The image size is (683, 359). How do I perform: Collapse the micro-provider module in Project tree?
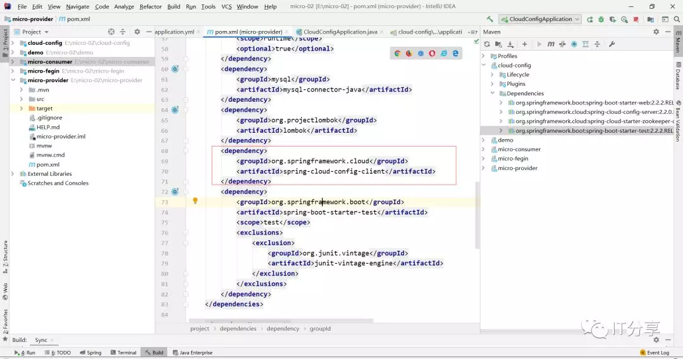pos(13,80)
